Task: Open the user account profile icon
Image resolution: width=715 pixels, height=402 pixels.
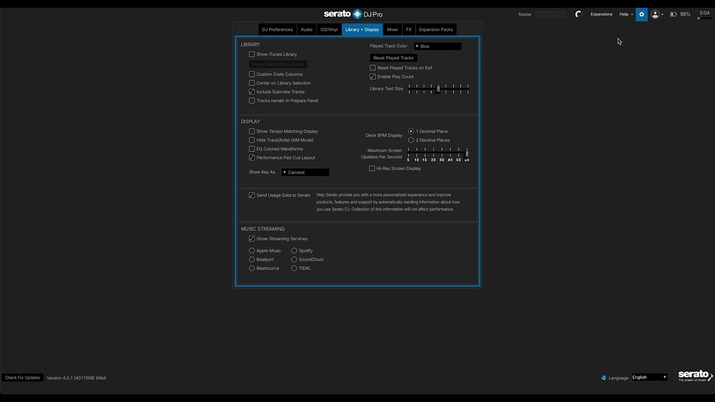Action: coord(655,14)
